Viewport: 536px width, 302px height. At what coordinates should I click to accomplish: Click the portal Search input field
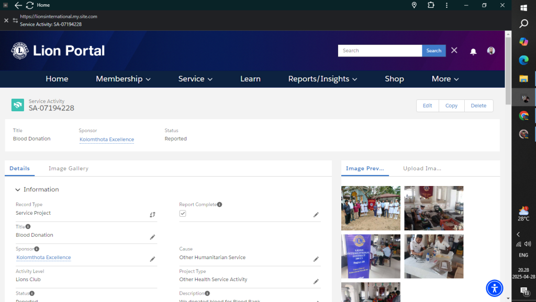380,51
